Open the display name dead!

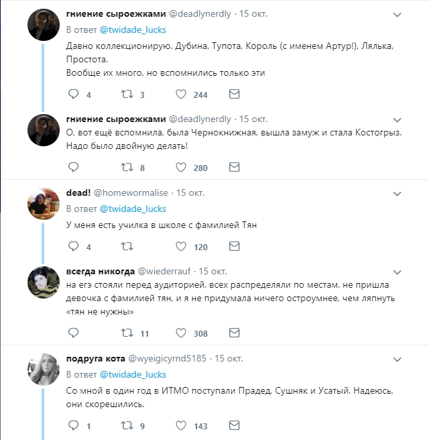pyautogui.click(x=79, y=192)
